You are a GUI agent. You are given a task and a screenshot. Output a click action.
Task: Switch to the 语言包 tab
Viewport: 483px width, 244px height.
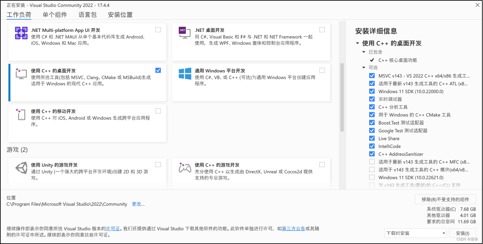(87, 15)
